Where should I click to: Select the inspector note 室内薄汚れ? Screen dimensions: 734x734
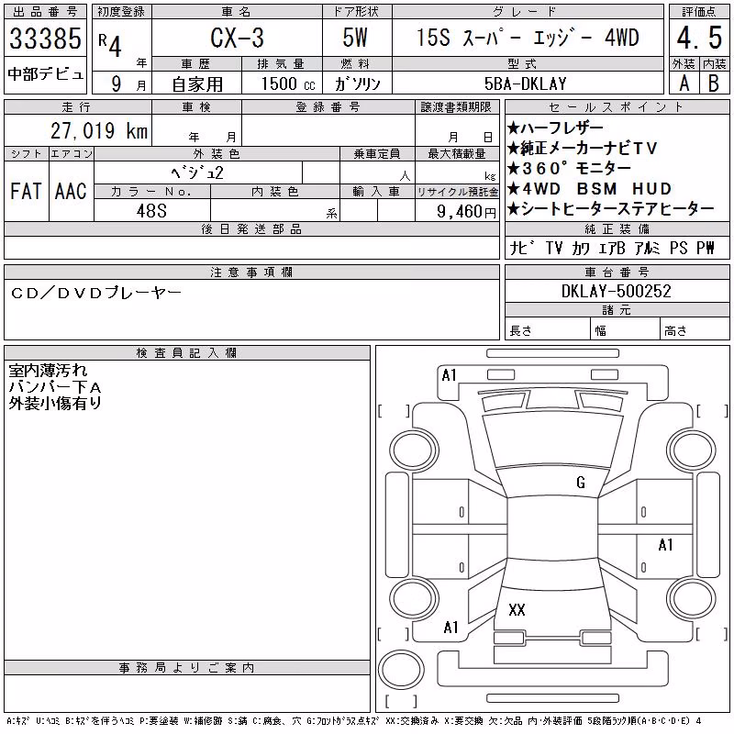point(48,371)
